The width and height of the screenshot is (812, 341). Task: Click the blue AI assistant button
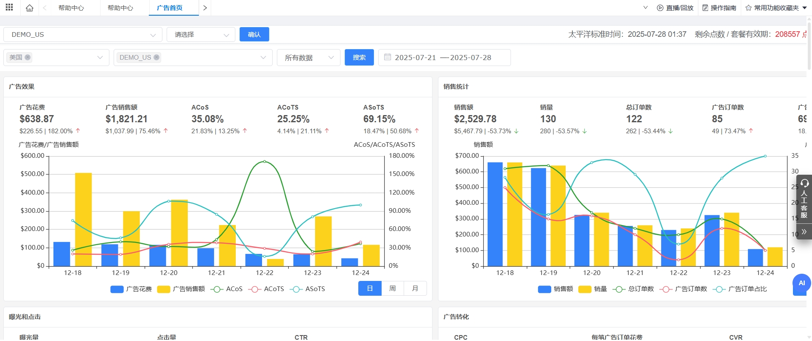[x=801, y=283]
